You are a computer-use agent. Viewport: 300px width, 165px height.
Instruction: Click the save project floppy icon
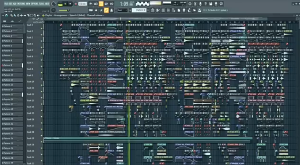click(x=211, y=4)
